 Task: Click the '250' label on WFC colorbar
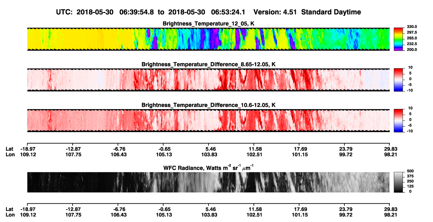click(x=411, y=181)
